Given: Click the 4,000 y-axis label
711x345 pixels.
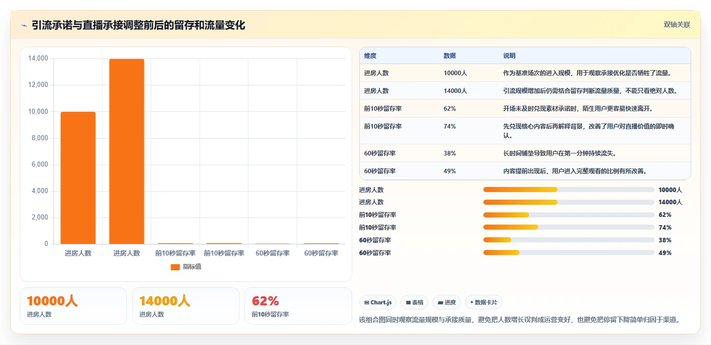Looking at the screenshot, I should (x=40, y=191).
